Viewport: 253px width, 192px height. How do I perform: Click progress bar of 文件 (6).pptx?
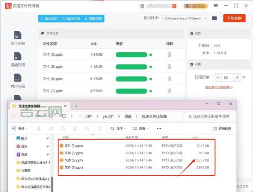click(x=131, y=79)
